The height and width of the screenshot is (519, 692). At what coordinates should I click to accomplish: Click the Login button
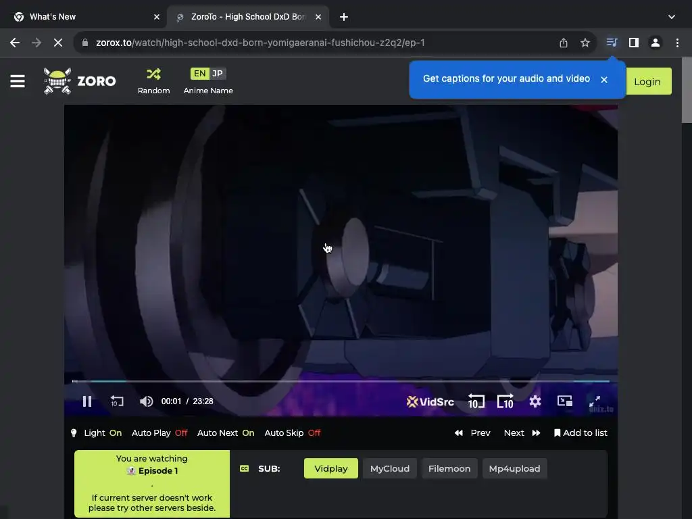pos(647,82)
